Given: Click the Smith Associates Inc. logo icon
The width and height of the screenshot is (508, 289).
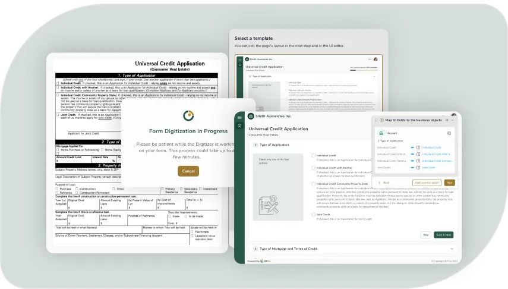Looking at the screenshot, I should pos(251,116).
